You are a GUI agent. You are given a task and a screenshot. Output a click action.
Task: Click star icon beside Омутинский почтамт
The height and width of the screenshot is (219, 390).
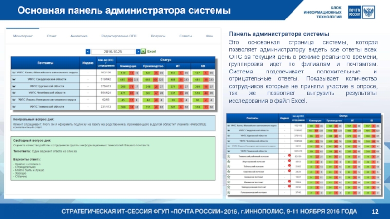tap(228, 172)
